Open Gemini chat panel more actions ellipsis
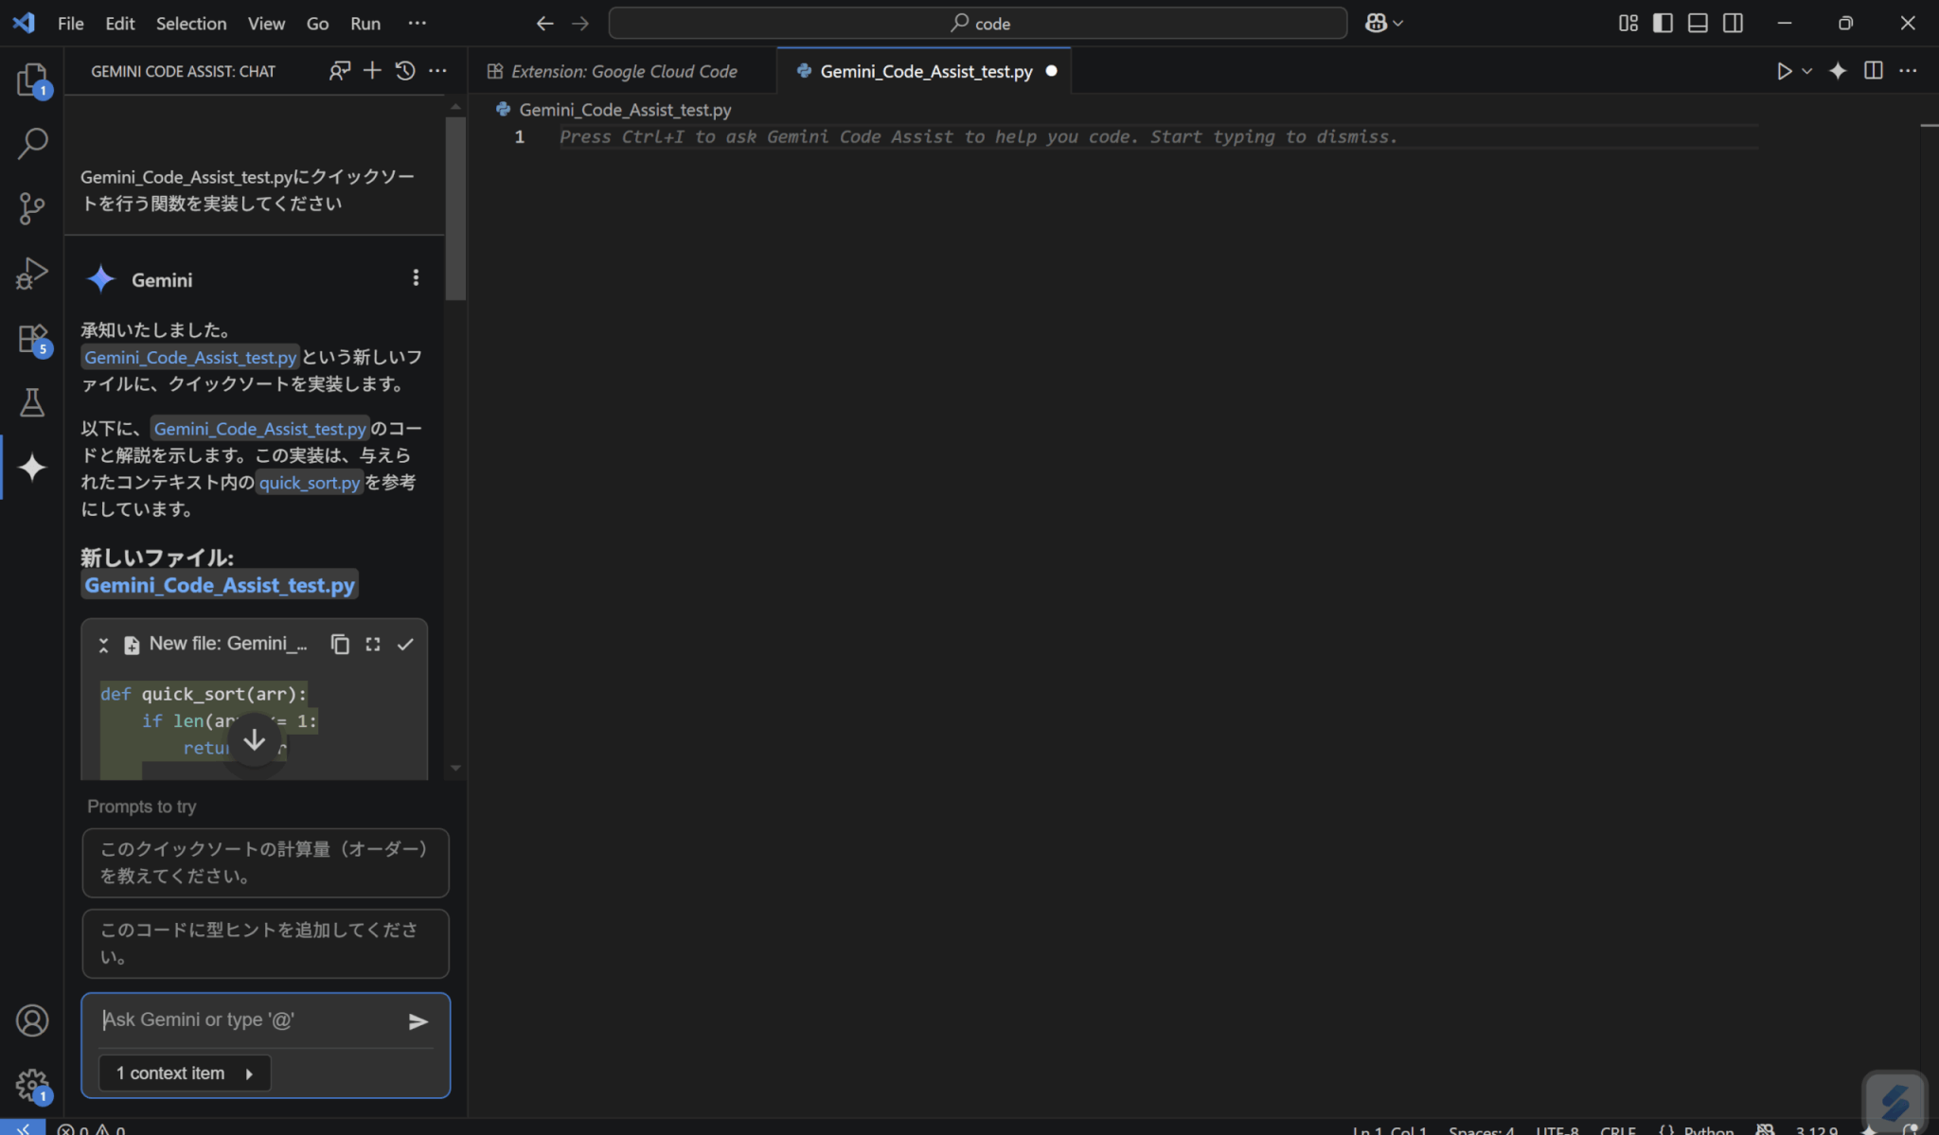 point(437,71)
